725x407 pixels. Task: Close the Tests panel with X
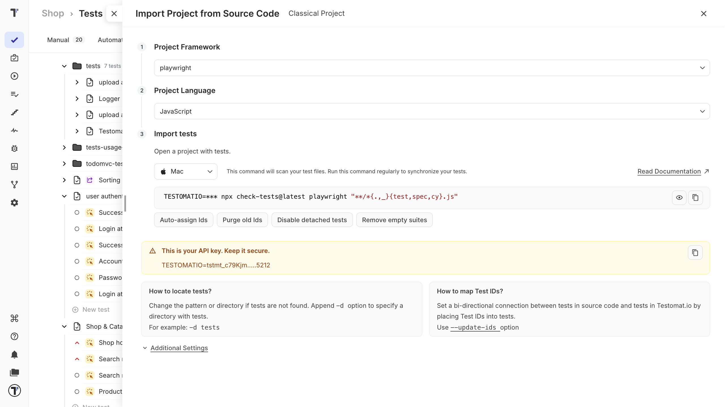[114, 14]
